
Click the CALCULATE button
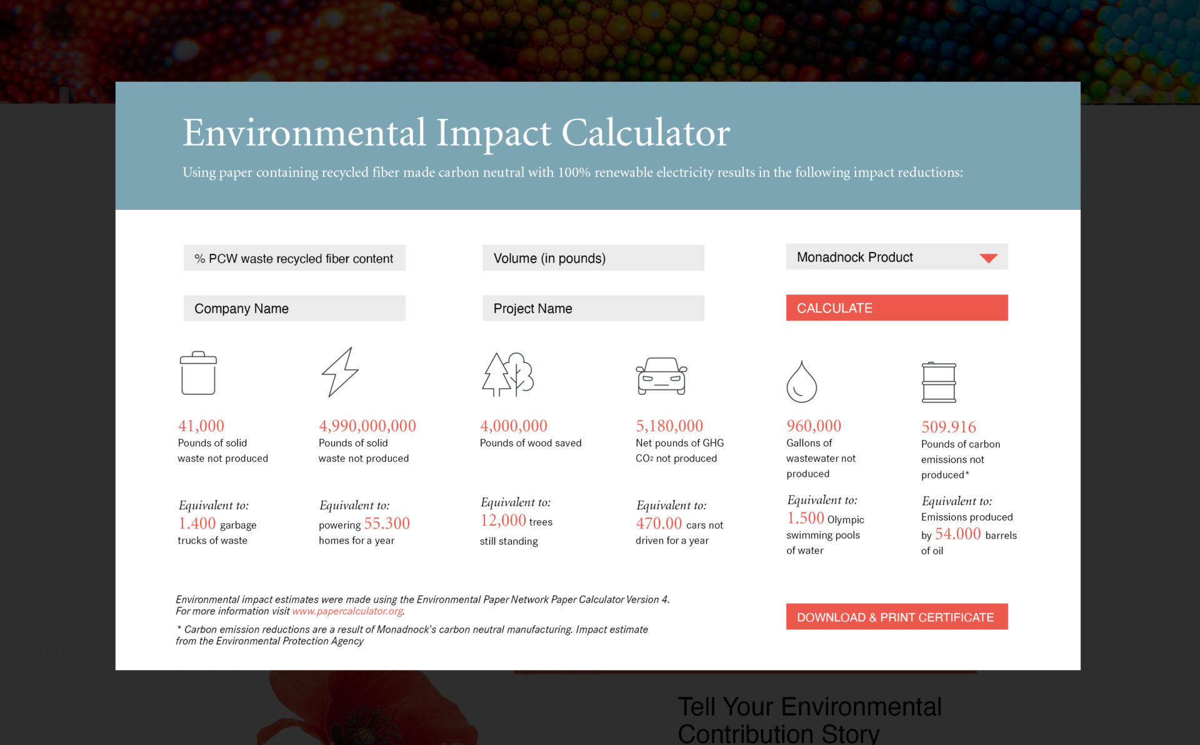tap(897, 307)
